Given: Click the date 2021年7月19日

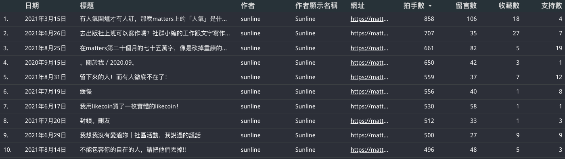Looking at the screenshot, I should pos(46,92).
